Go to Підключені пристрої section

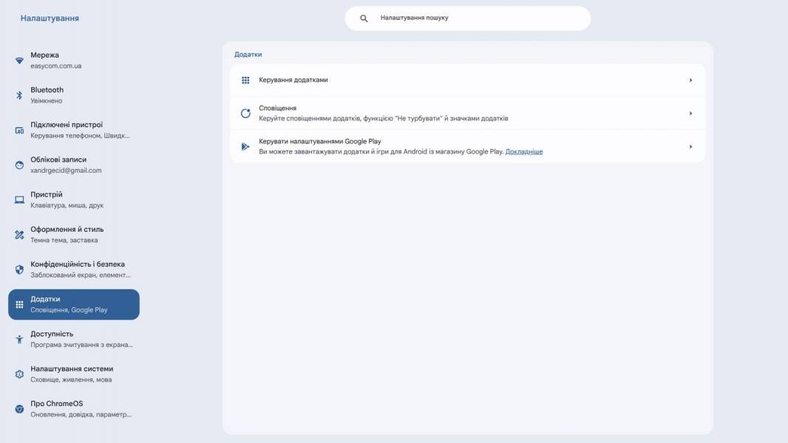coord(74,130)
